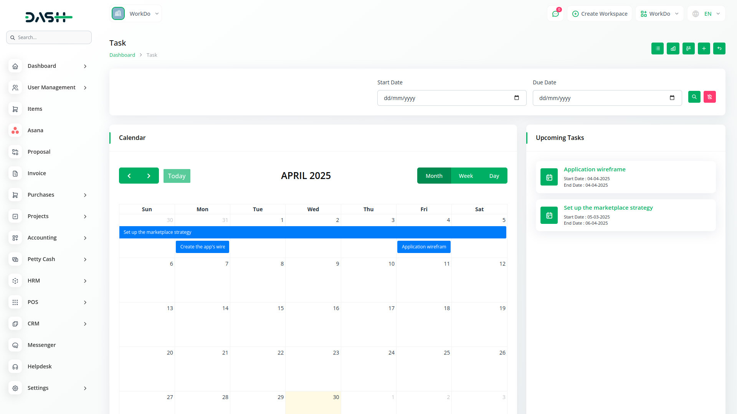Open the kanban board view icon

tap(688, 48)
